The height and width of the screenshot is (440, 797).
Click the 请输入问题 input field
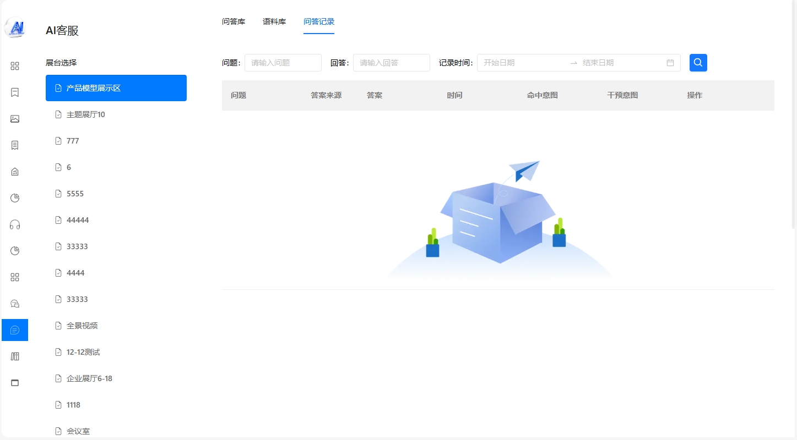pyautogui.click(x=283, y=63)
